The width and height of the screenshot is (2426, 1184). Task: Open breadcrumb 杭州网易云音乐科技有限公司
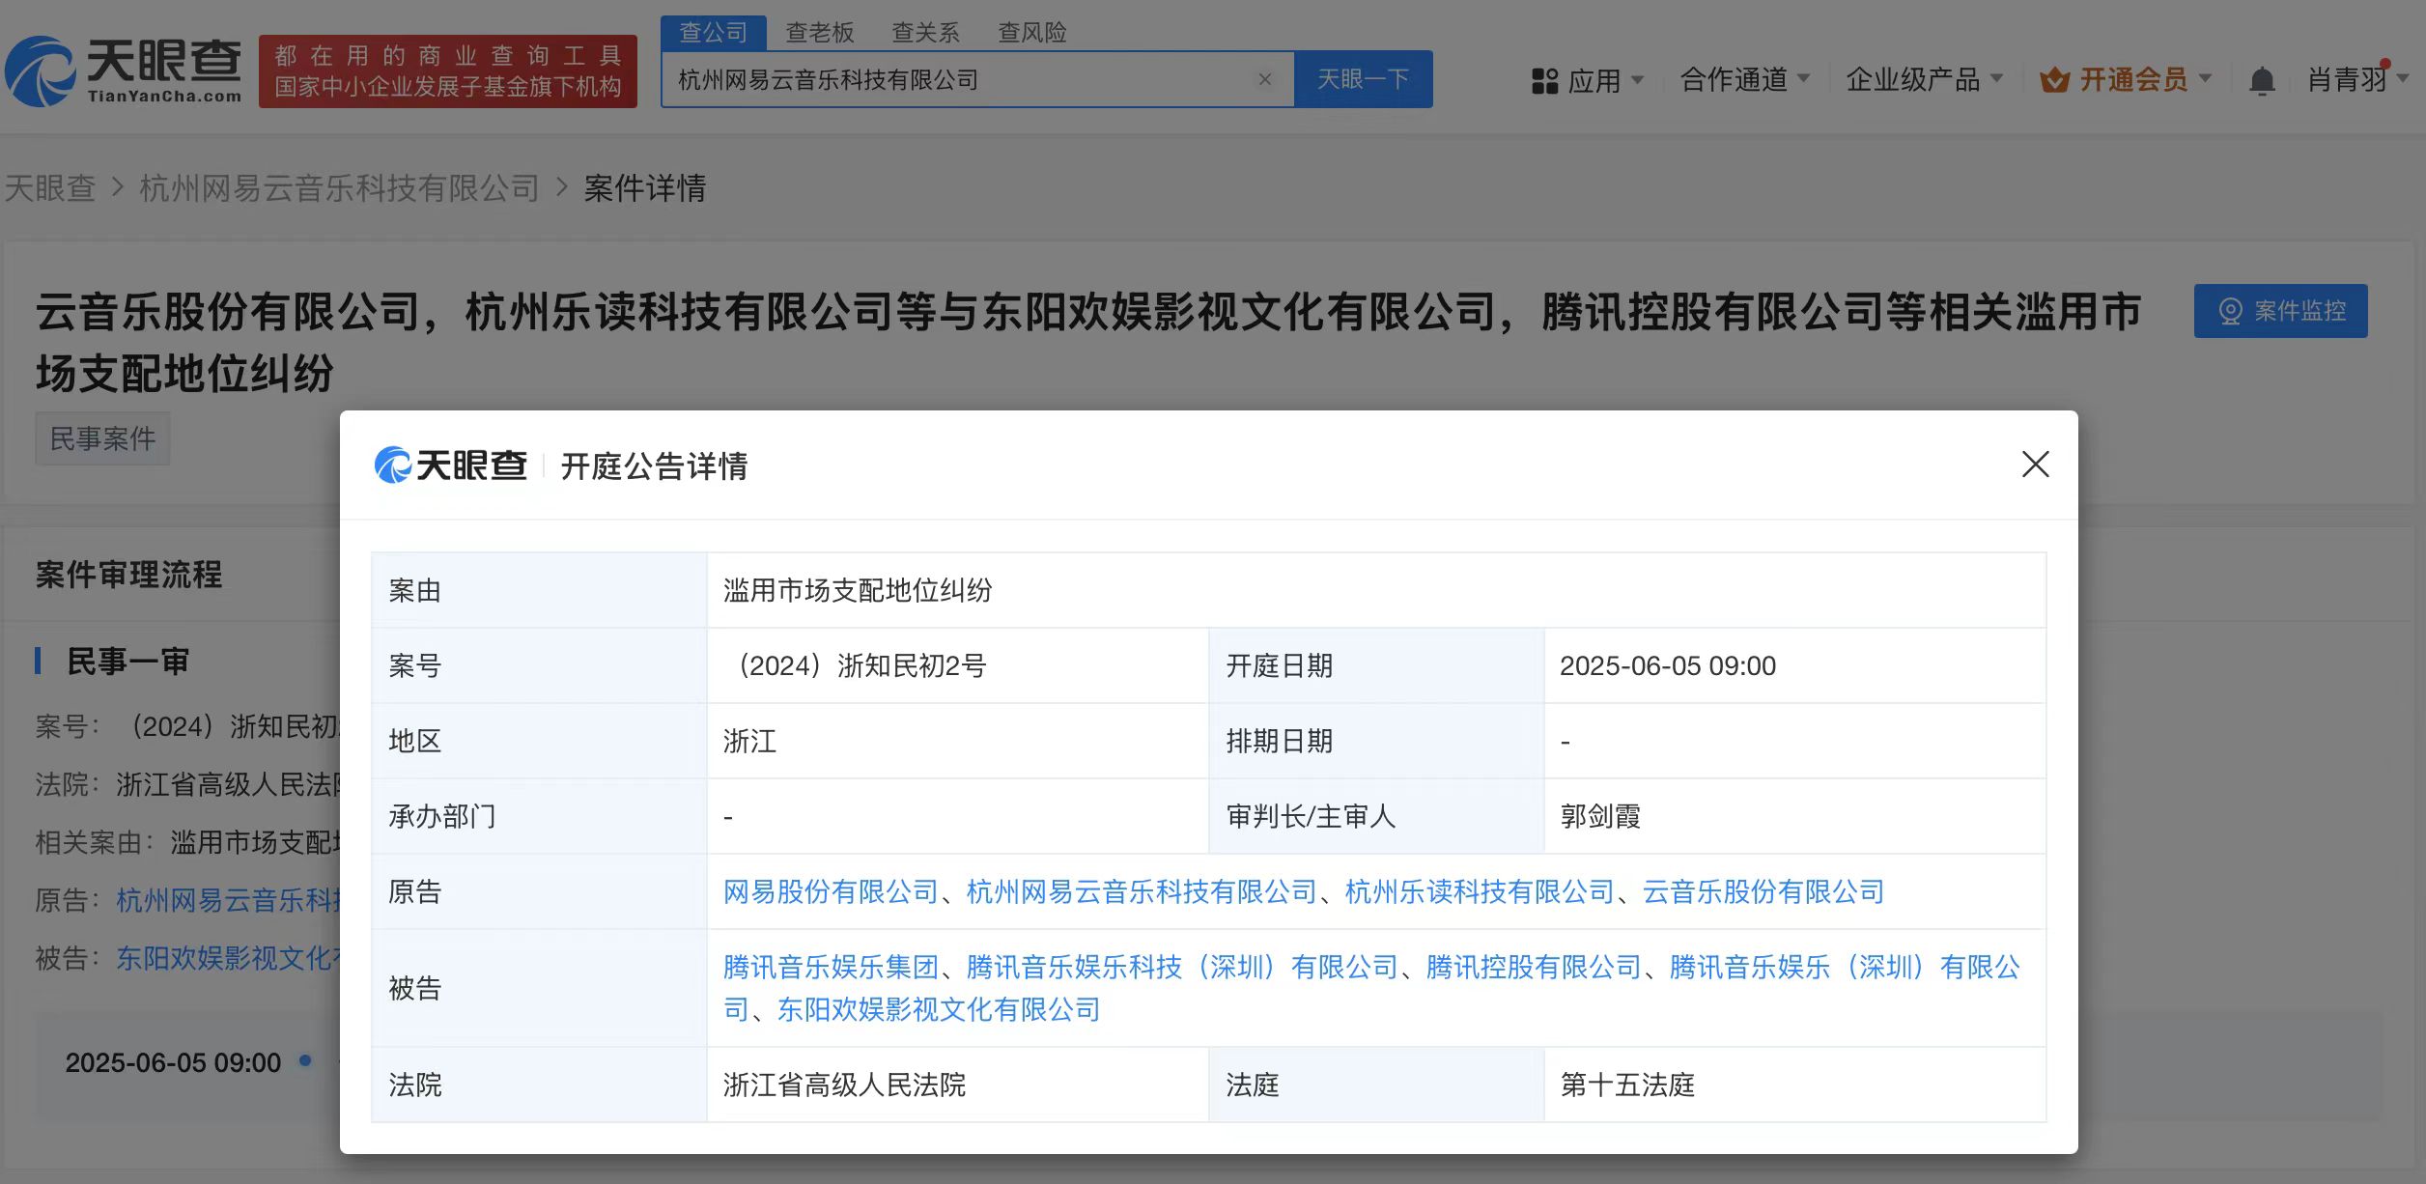pyautogui.click(x=339, y=187)
